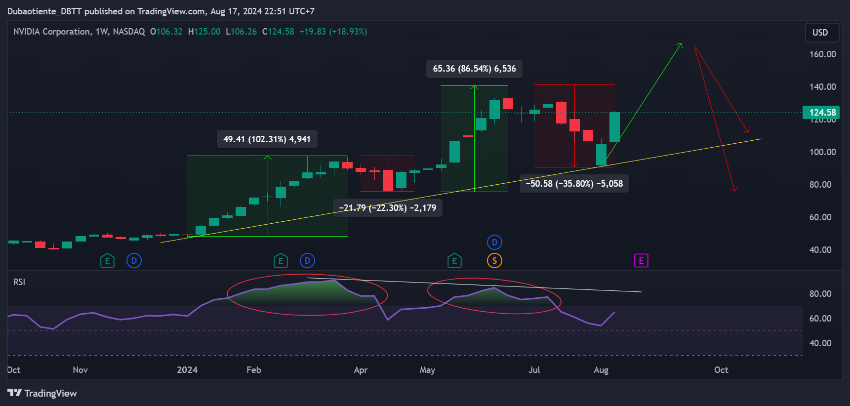Click the Feb label on time axis
Image resolution: width=850 pixels, height=406 pixels.
click(x=254, y=370)
